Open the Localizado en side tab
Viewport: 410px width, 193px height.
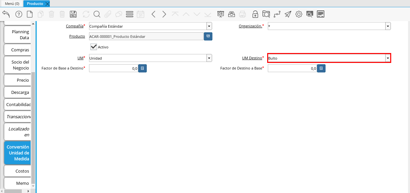tap(17, 132)
